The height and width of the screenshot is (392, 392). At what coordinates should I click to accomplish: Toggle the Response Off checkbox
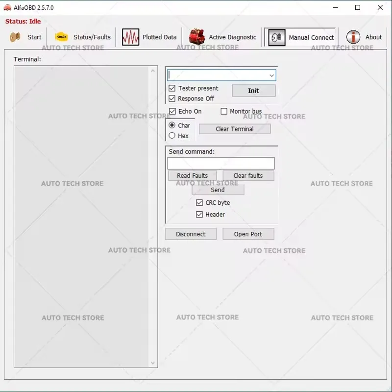[x=172, y=98]
